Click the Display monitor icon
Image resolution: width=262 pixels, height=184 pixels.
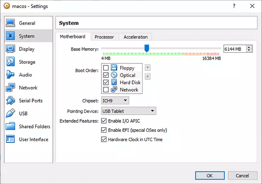pos(10,49)
